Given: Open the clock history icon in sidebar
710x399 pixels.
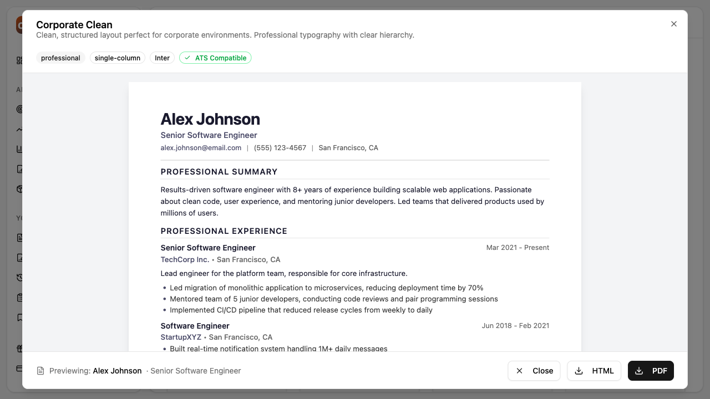Looking at the screenshot, I should [19, 277].
